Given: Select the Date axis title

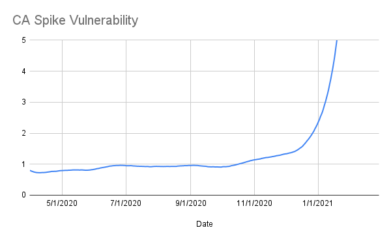Looking at the screenshot, I should (204, 224).
